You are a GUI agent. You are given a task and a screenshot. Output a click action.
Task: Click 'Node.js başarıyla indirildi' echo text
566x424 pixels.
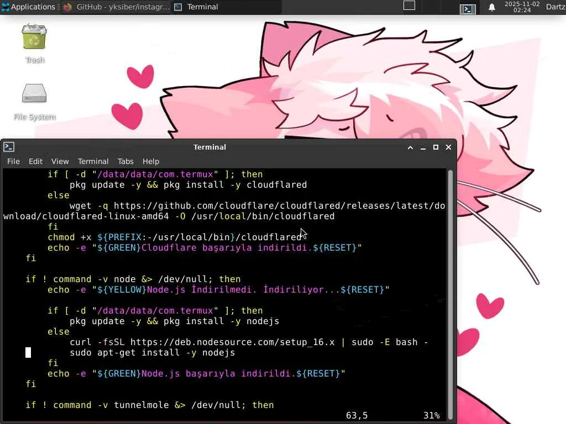point(216,373)
